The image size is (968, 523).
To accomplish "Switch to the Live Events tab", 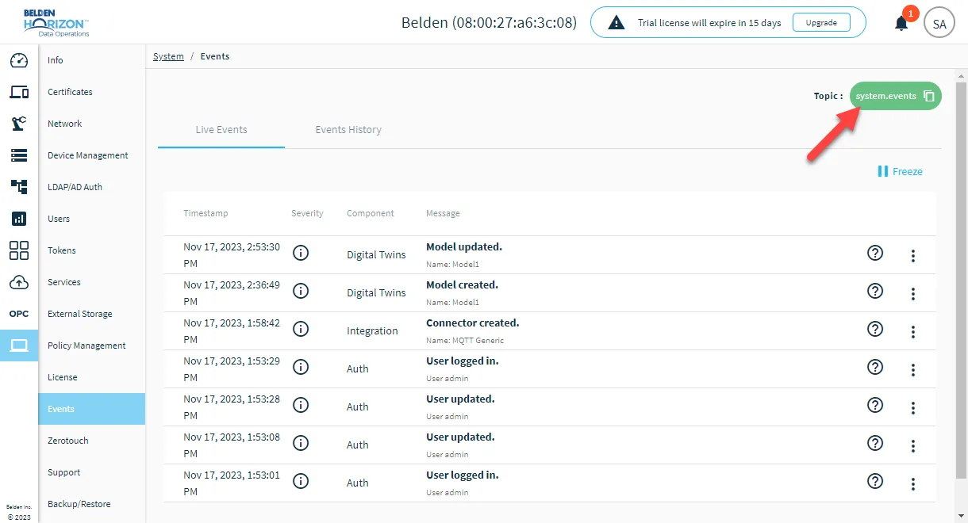I will pyautogui.click(x=221, y=129).
